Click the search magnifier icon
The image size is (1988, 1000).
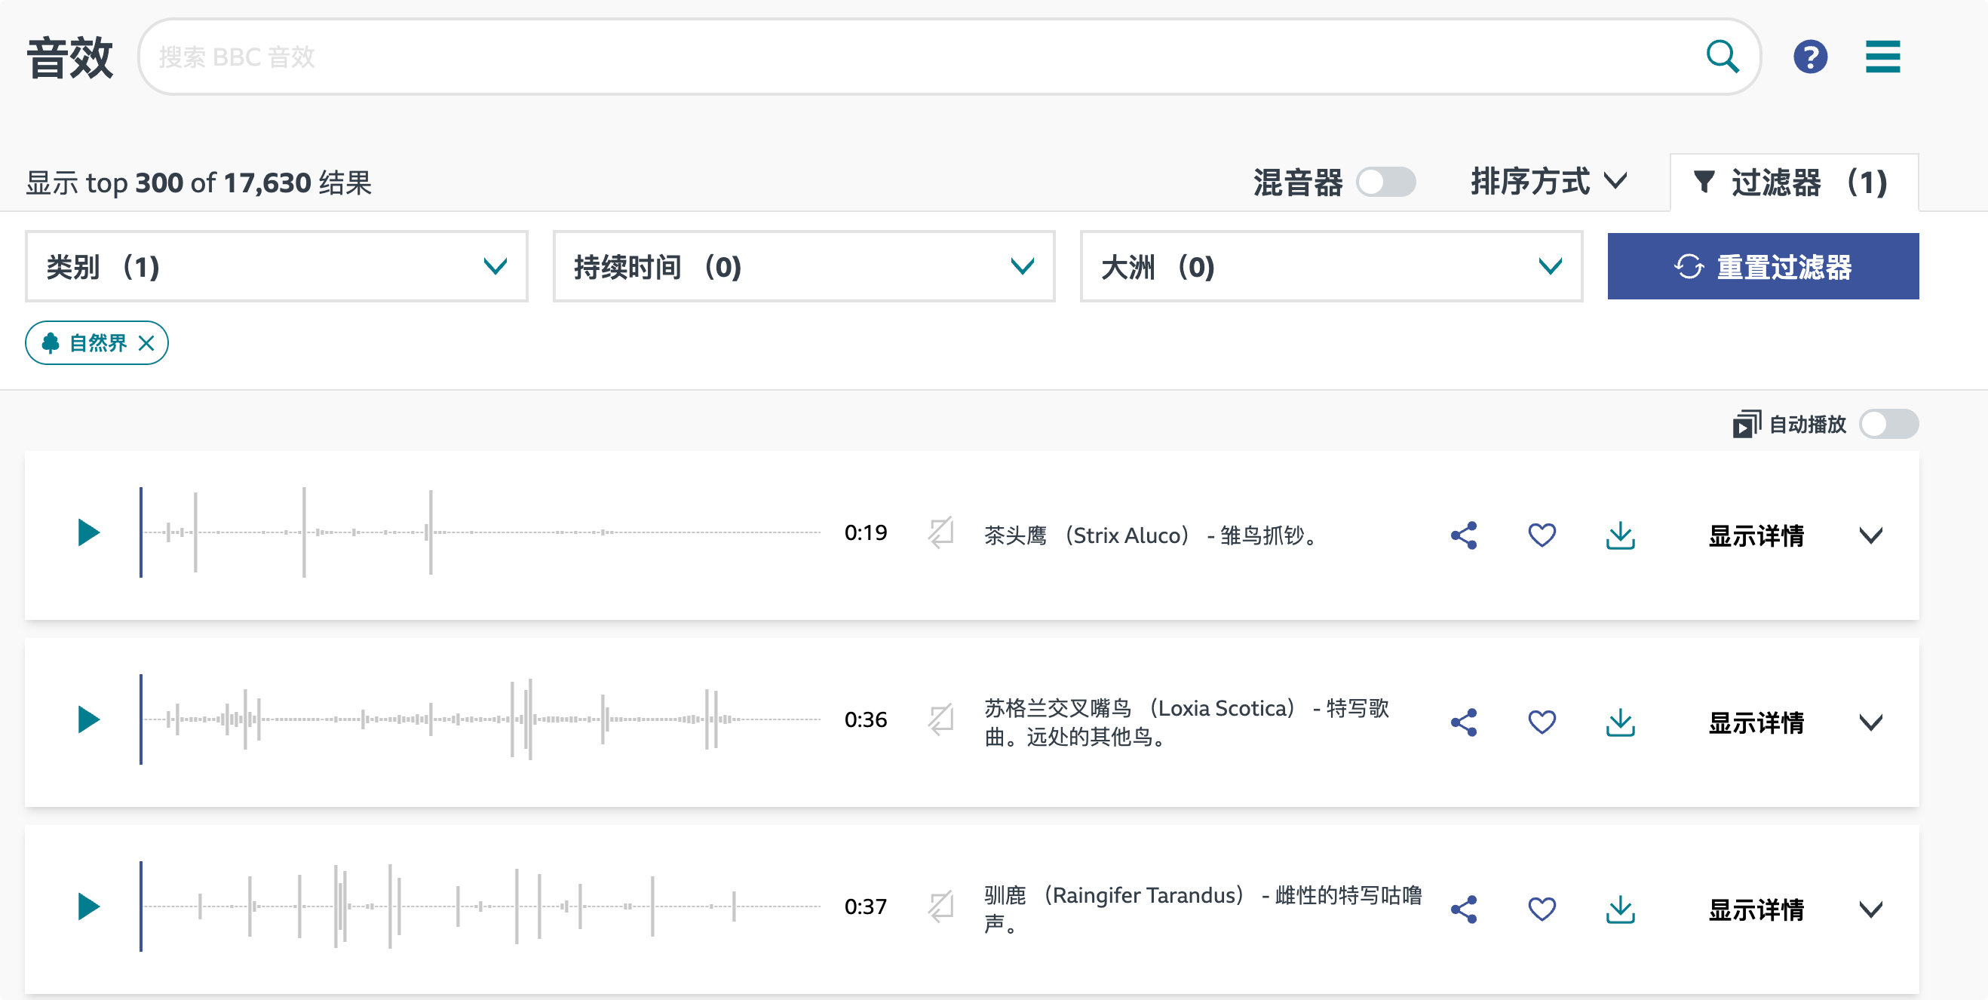tap(1722, 57)
